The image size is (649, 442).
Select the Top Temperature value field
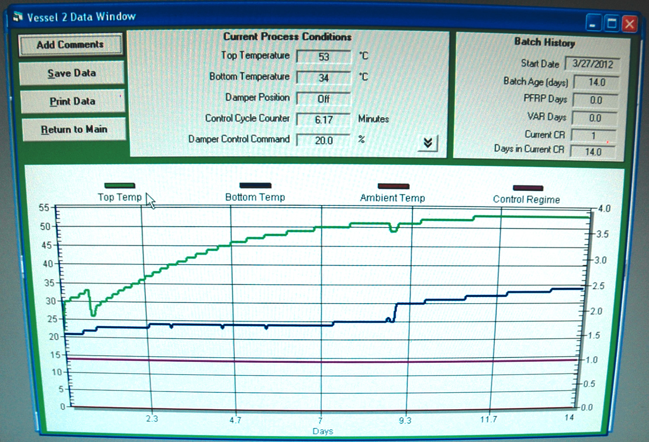coord(324,57)
